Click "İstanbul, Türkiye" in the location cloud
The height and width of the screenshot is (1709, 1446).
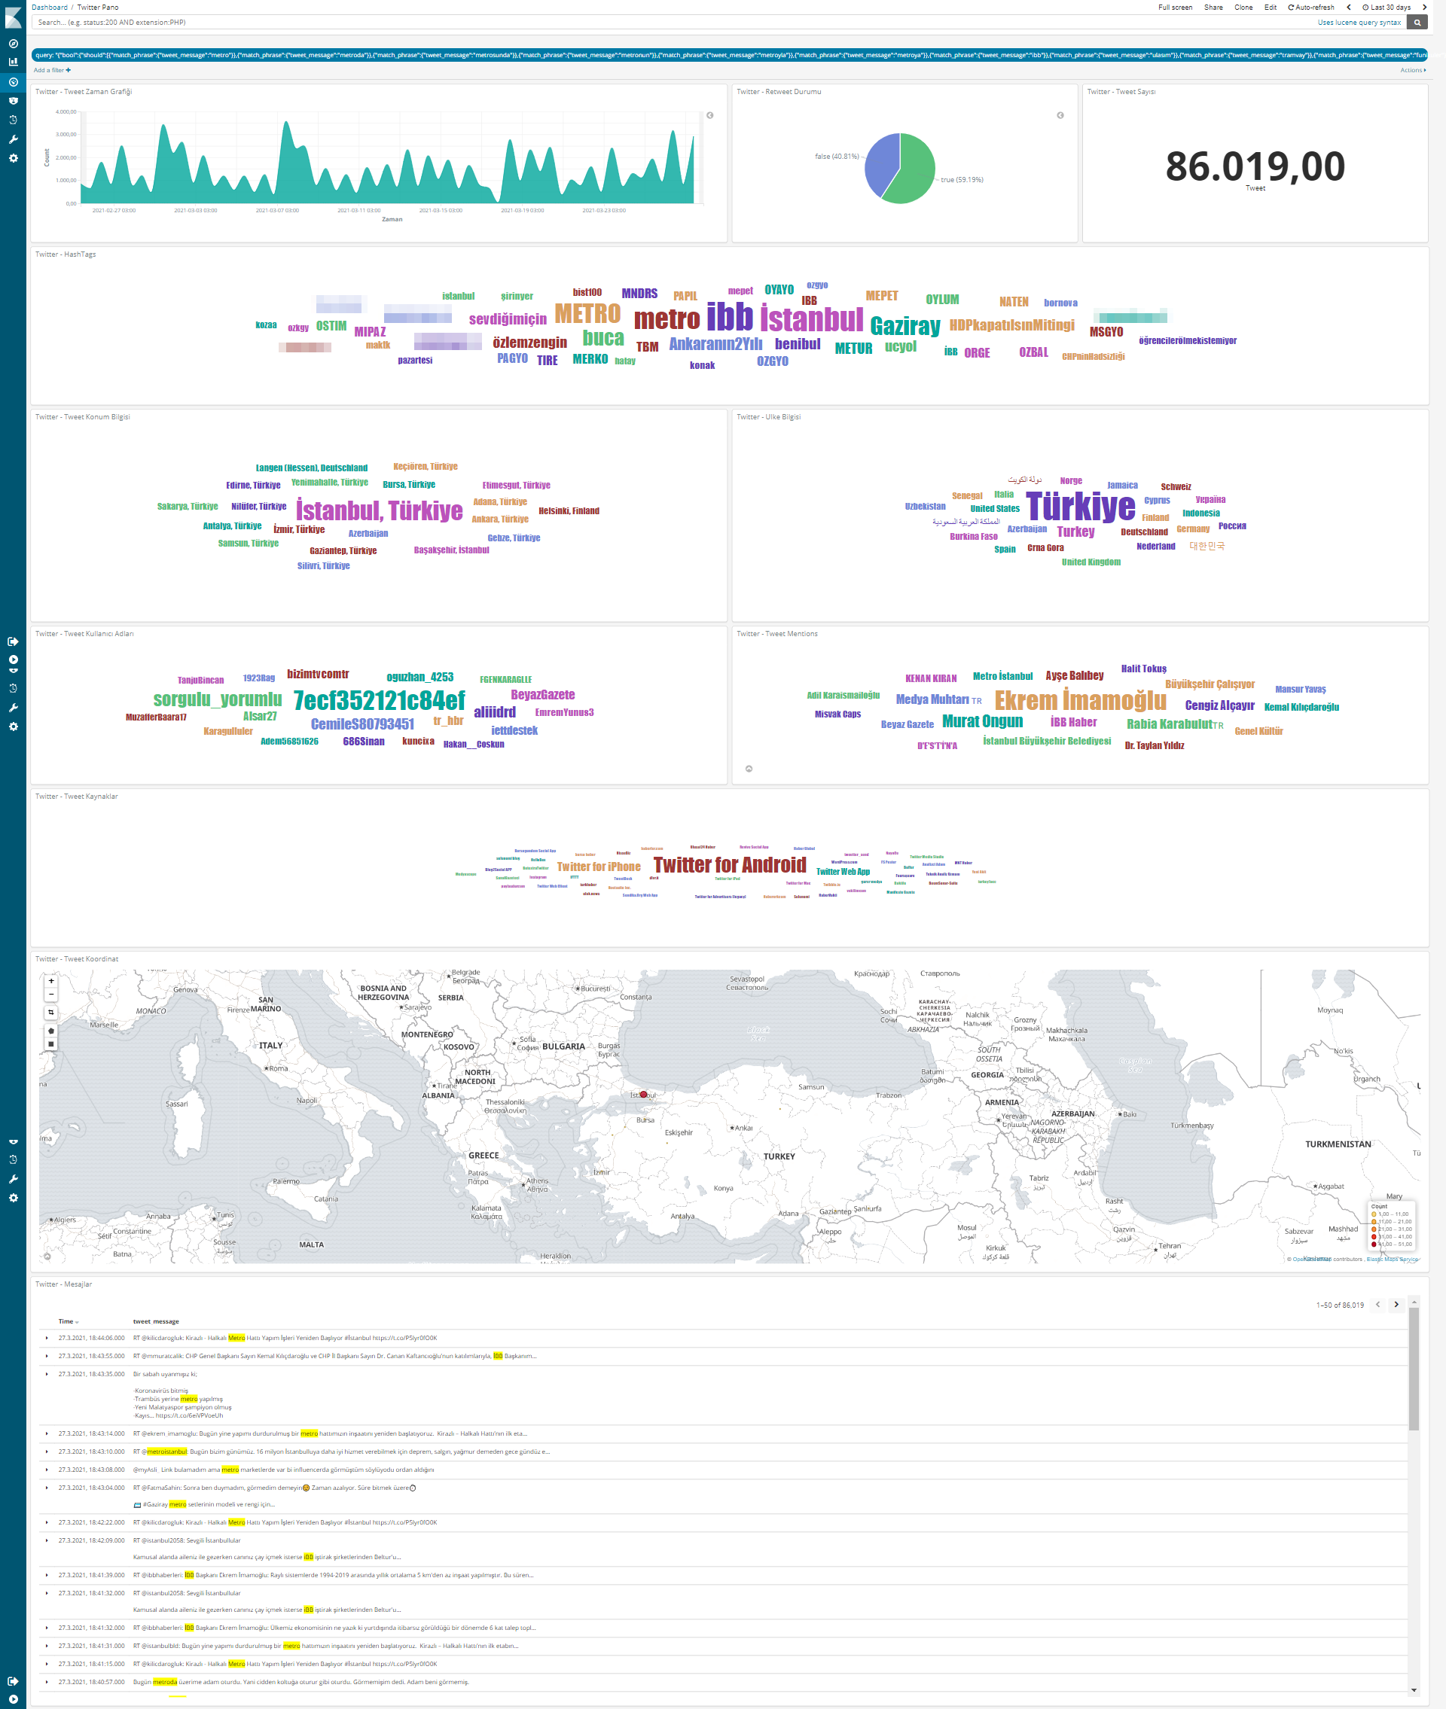(380, 510)
